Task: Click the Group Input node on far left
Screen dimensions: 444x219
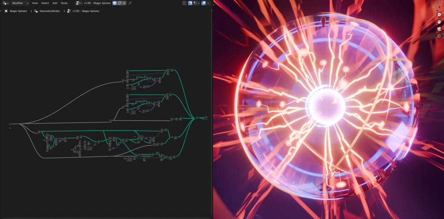Action: (x=10, y=124)
